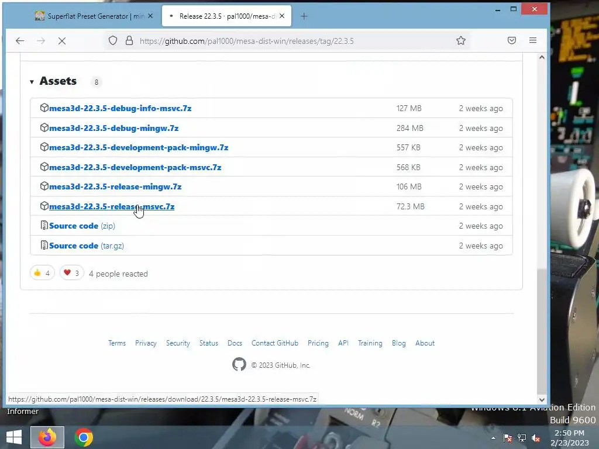Click the page scrollbar down arrow
599x449 pixels.
coord(542,399)
